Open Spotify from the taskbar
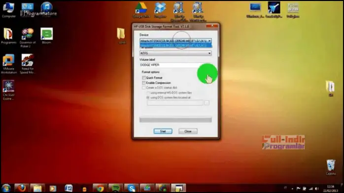The width and height of the screenshot is (344, 193). point(116,188)
